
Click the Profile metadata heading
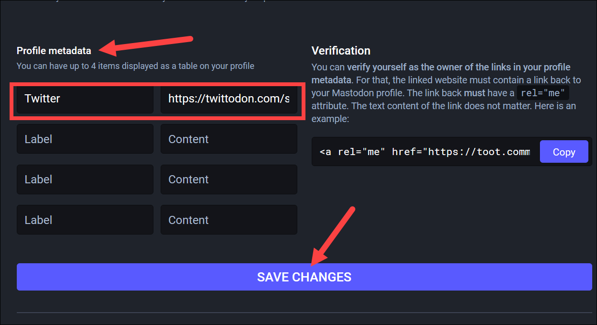click(54, 50)
